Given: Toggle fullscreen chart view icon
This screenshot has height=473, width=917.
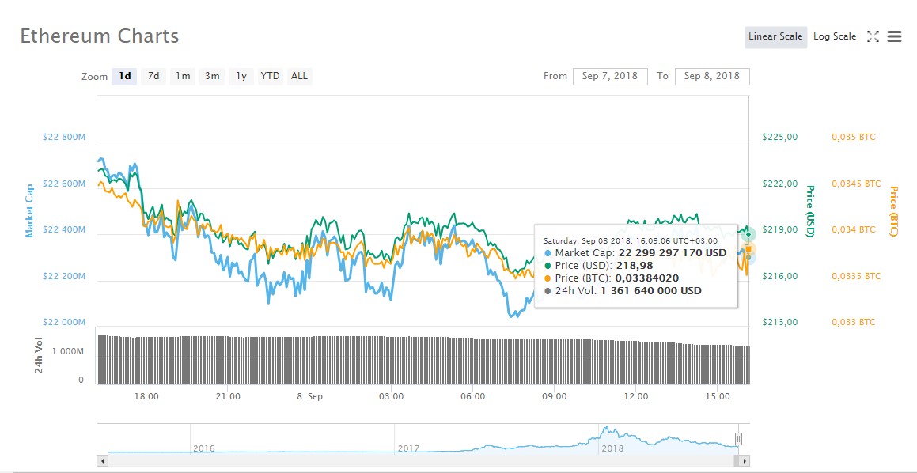Looking at the screenshot, I should coord(873,36).
